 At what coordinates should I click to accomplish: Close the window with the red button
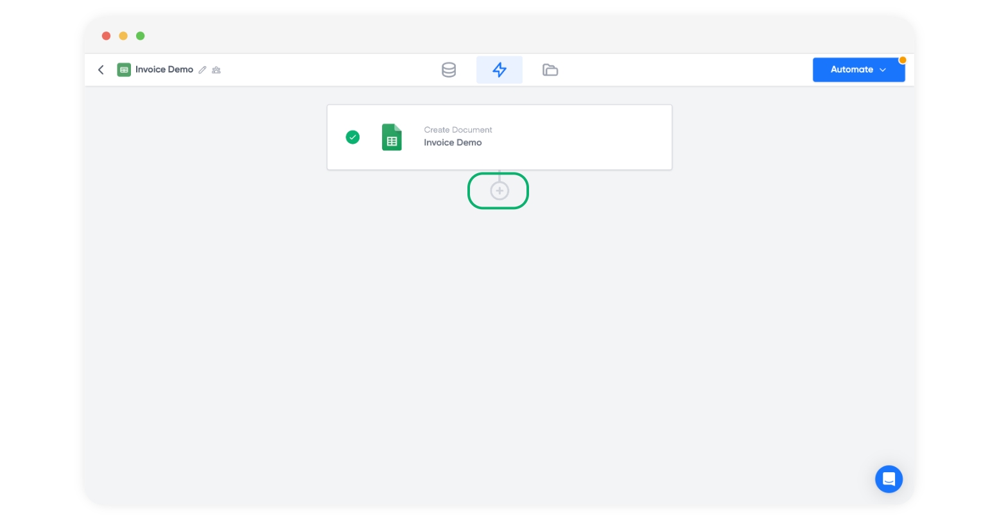(x=107, y=36)
